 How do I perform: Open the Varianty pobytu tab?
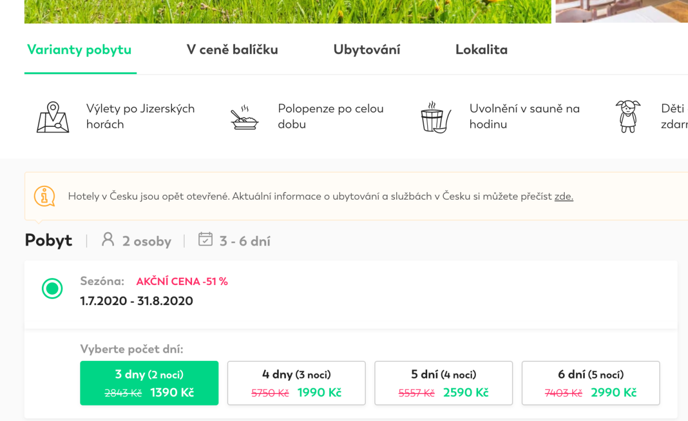tap(79, 50)
